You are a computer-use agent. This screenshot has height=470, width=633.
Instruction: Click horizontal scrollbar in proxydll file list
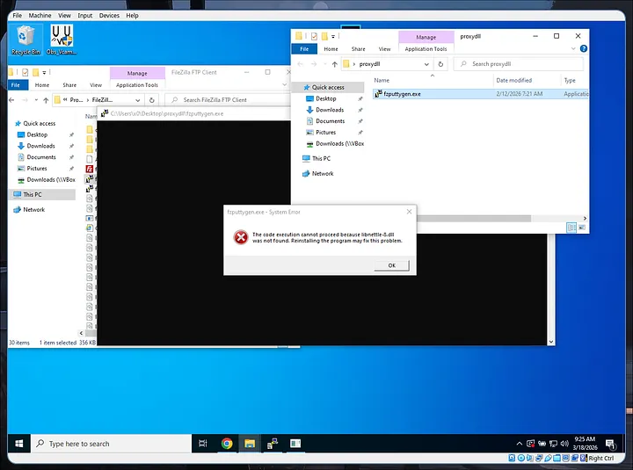tap(474, 218)
